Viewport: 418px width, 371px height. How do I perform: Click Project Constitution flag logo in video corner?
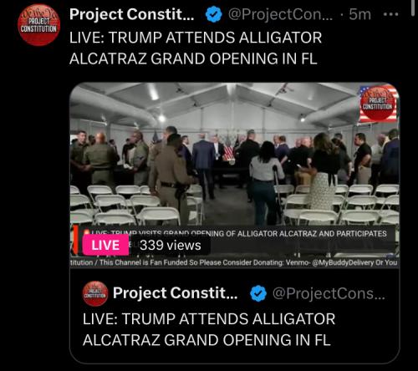[x=378, y=103]
